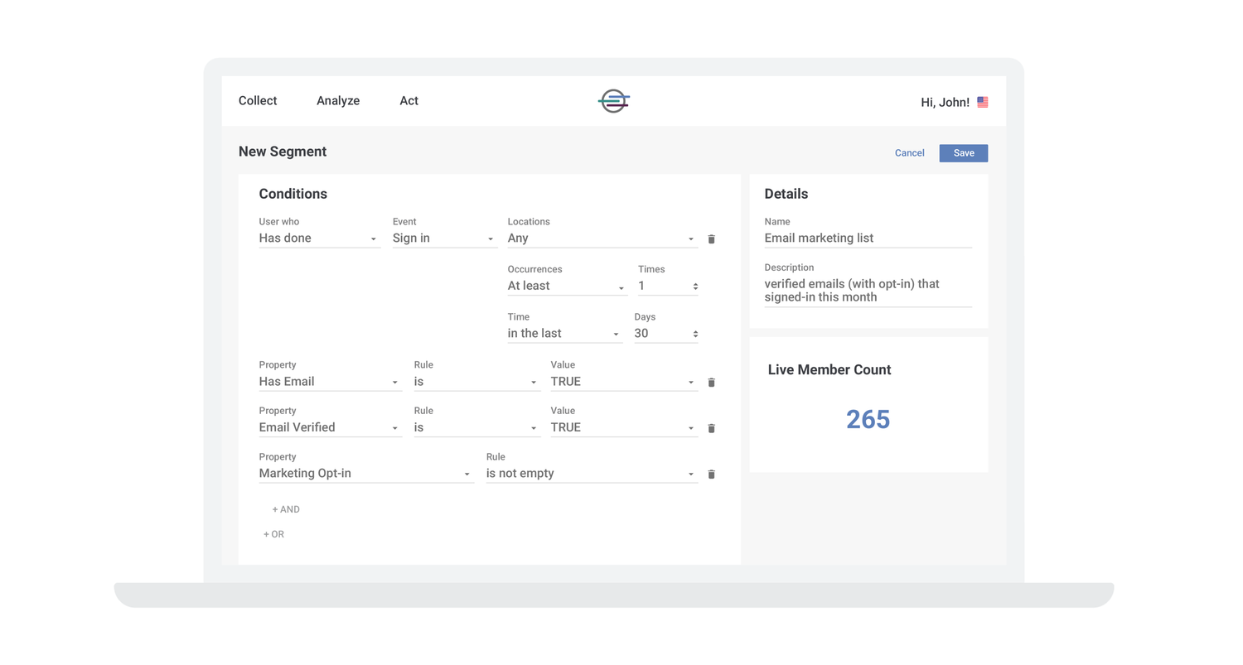Screen dimensions: 1243x665
Task: Click the company logo in the header
Action: 613,101
